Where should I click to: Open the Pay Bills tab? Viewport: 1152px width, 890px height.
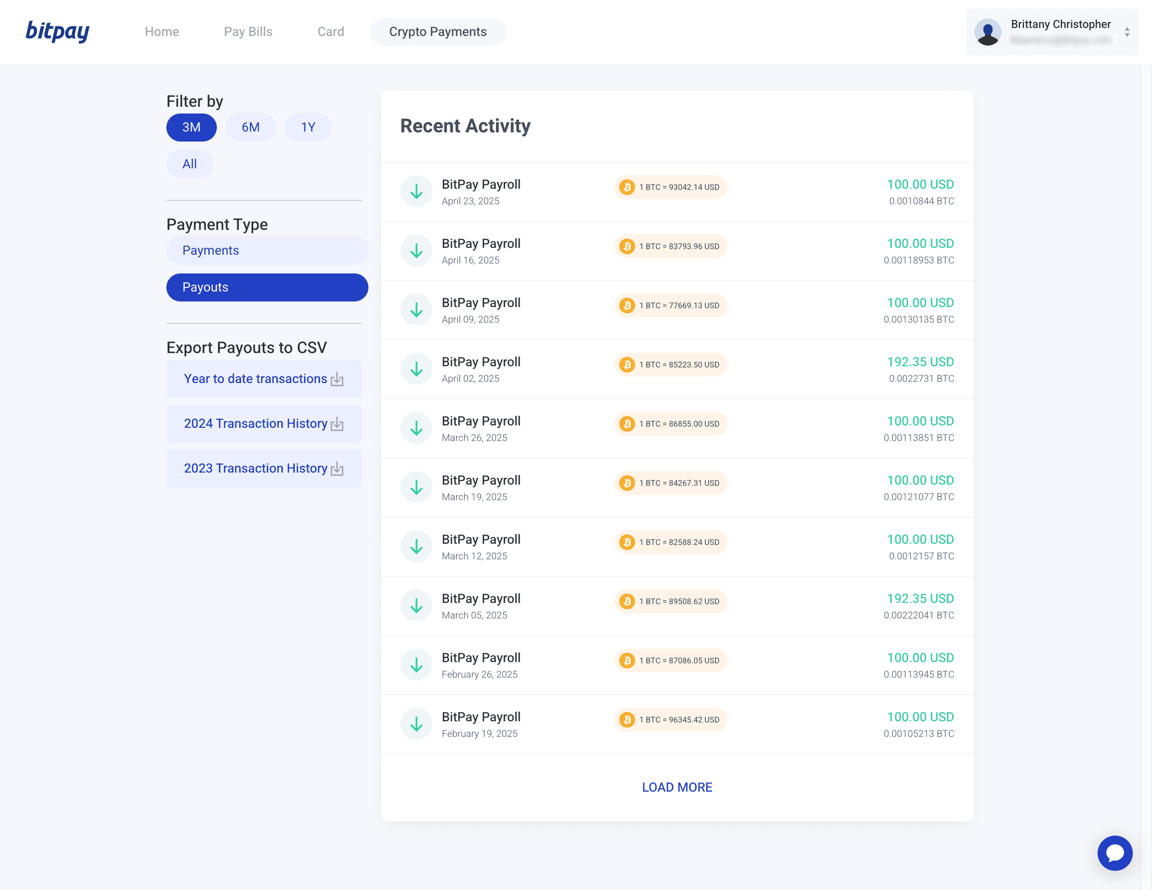coord(248,32)
